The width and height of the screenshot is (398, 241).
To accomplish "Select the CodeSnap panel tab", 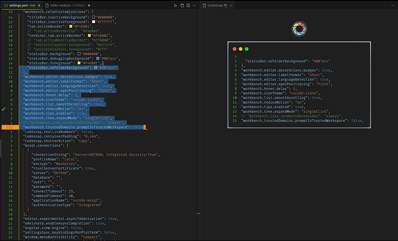I will 217,5.
